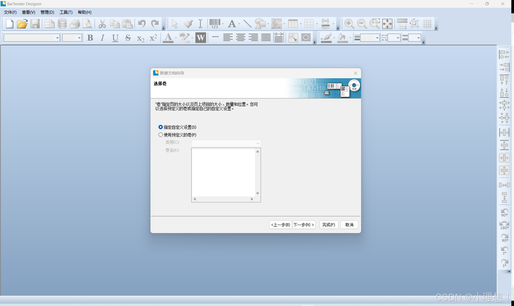Select the text object tool

(x=232, y=24)
